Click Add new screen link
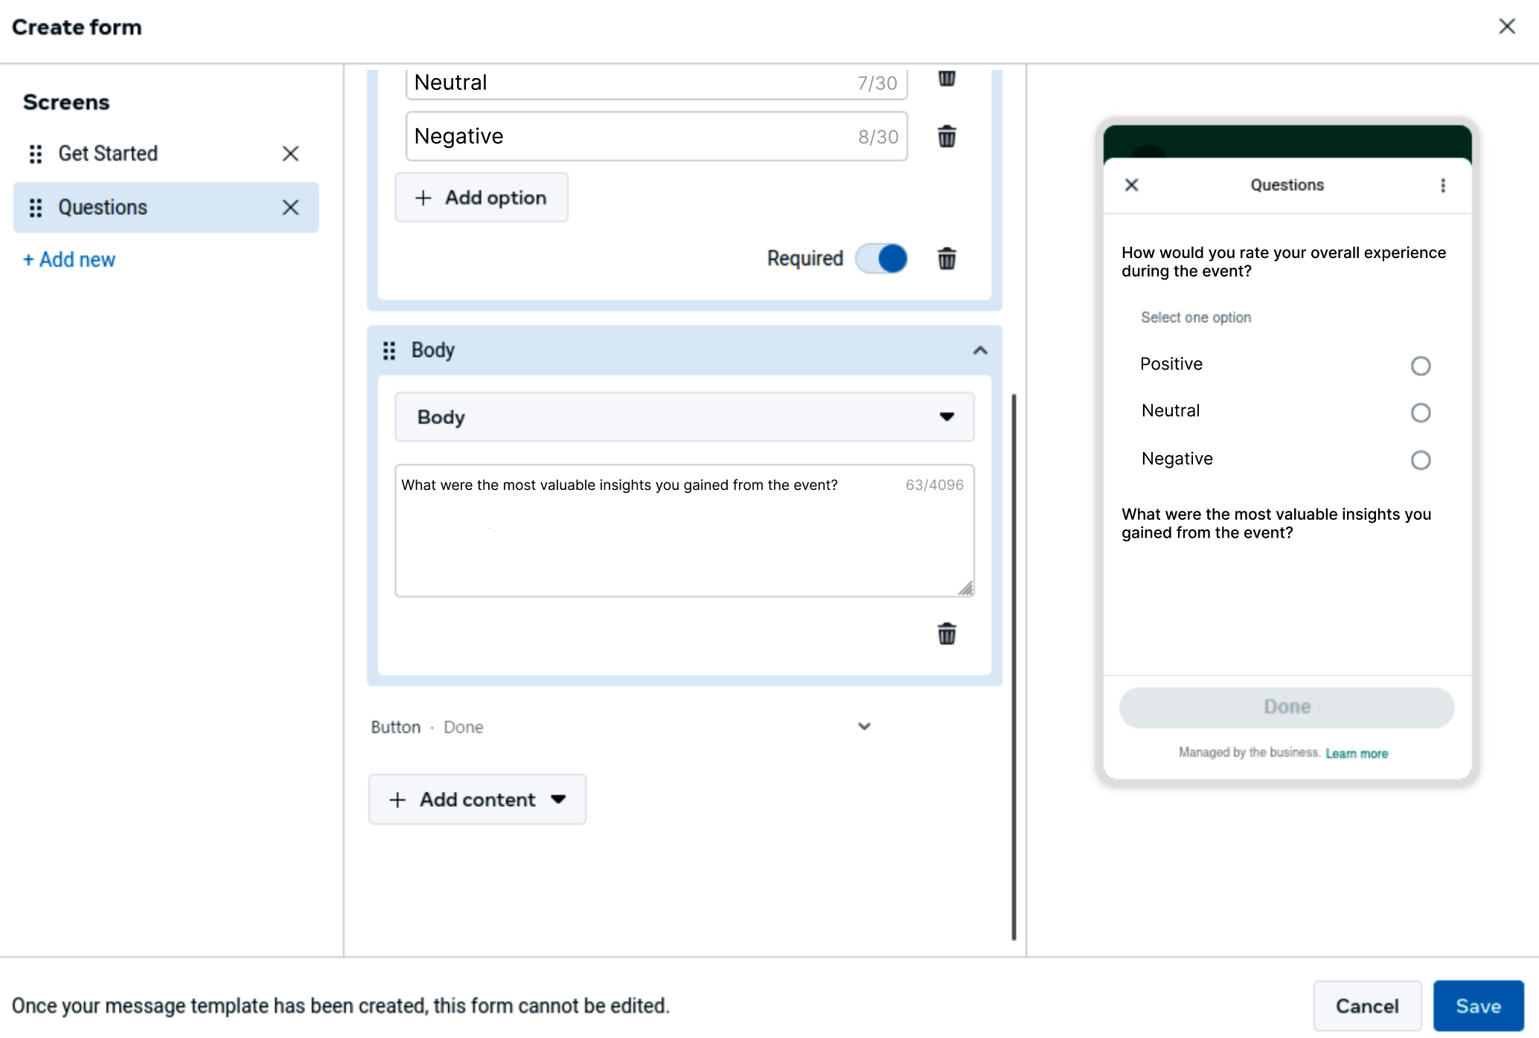Image resolution: width=1539 pixels, height=1038 pixels. point(69,259)
